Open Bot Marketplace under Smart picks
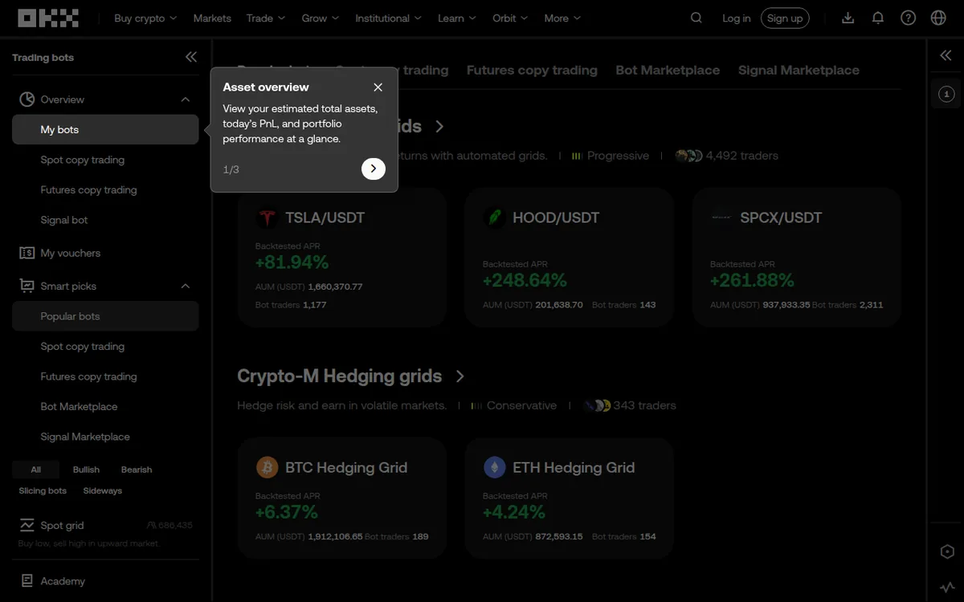Screen dimensions: 964x602 105,406
